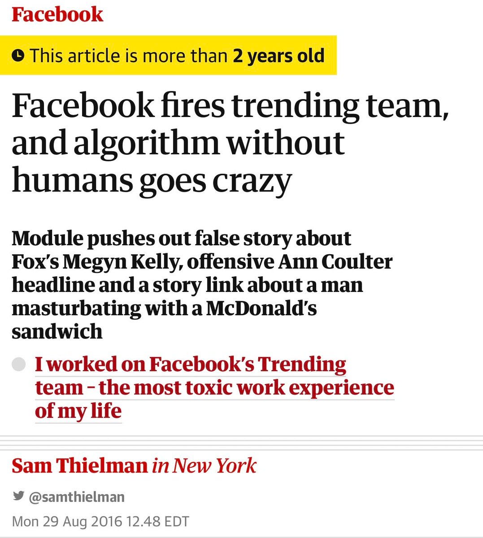Click the striped divider above the byline
Image resolution: width=483 pixels, height=538 pixels.
[x=241, y=443]
